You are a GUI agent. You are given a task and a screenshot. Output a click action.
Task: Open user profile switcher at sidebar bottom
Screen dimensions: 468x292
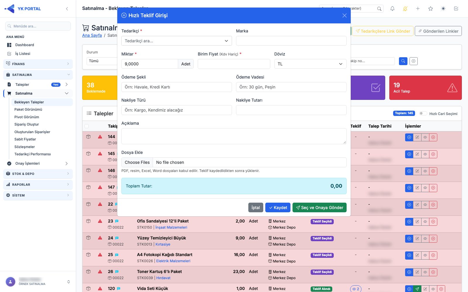[38, 282]
